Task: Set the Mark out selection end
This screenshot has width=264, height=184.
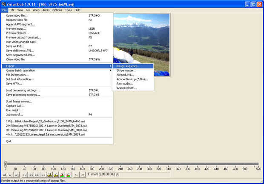Action: click(x=83, y=175)
